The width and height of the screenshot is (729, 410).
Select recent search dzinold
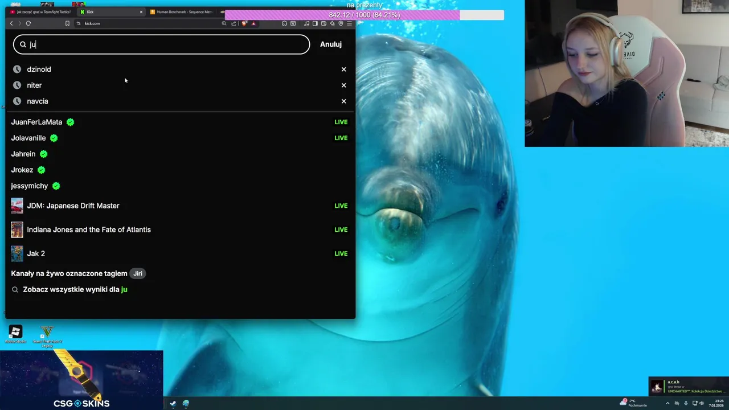39,69
